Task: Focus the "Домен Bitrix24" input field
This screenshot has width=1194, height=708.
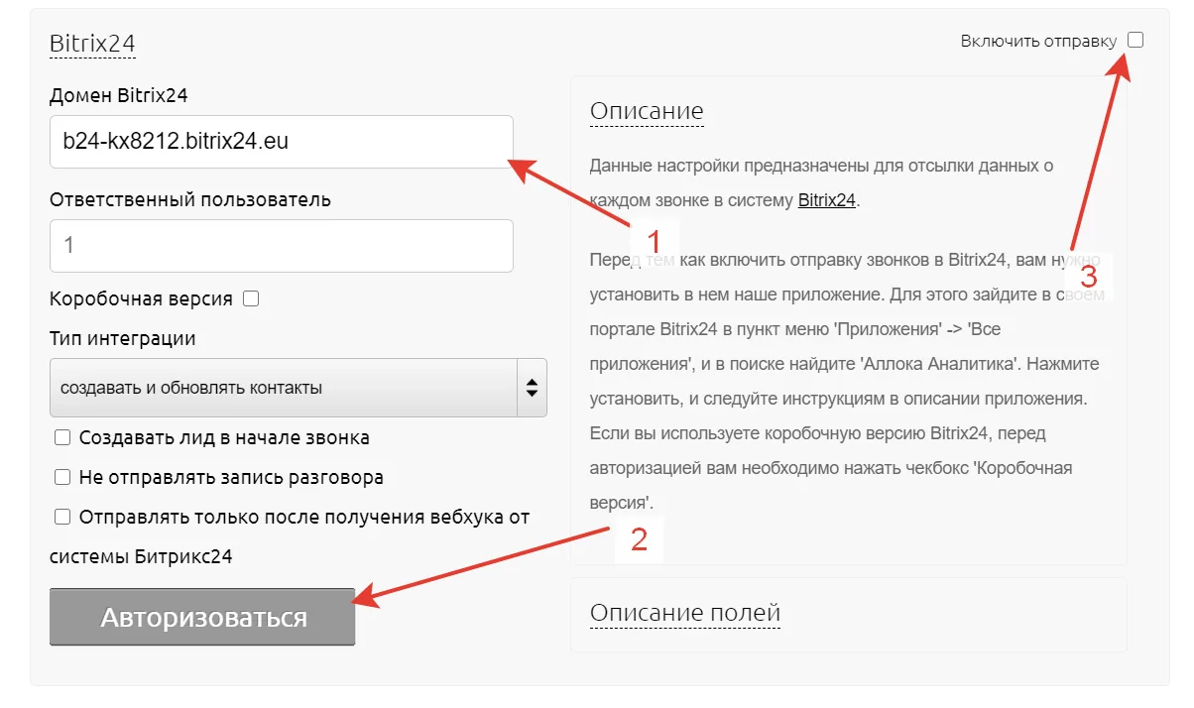Action: click(282, 142)
